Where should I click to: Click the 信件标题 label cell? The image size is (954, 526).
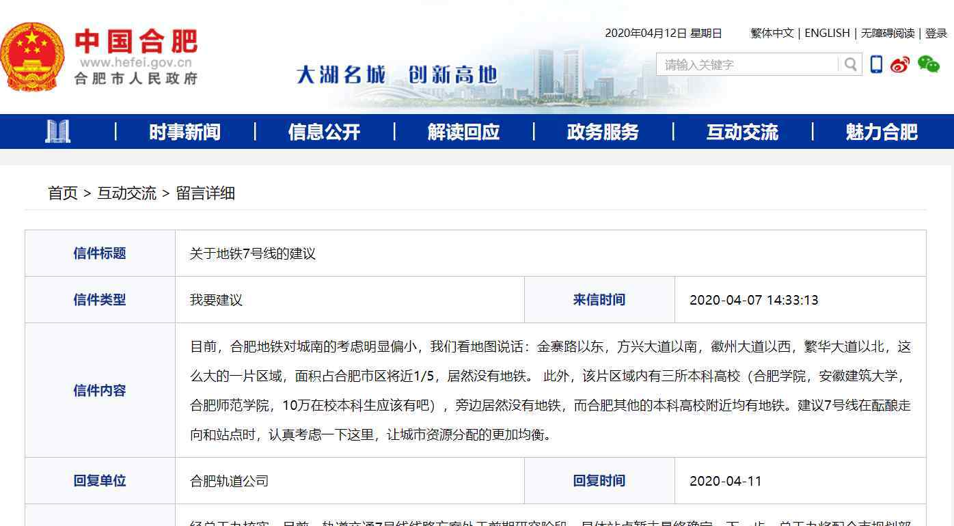pyautogui.click(x=100, y=253)
